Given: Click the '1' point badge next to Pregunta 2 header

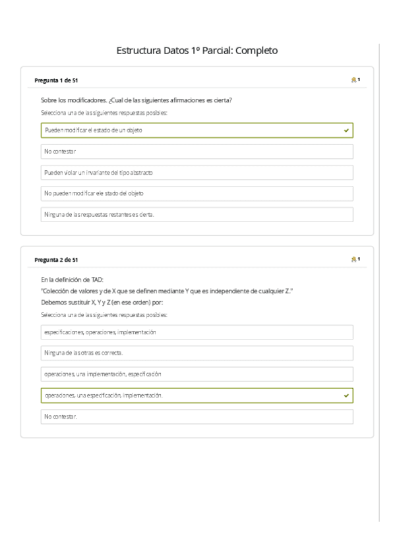Looking at the screenshot, I should click(358, 260).
